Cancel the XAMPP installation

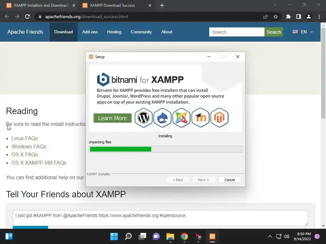[x=230, y=180]
